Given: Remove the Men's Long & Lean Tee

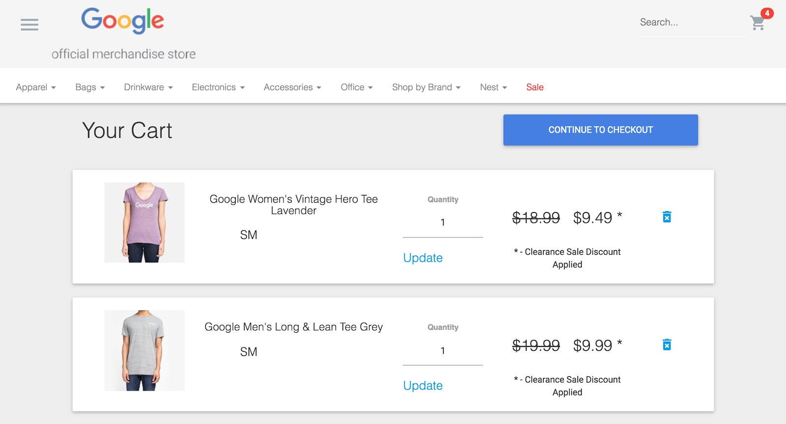Looking at the screenshot, I should (x=667, y=345).
